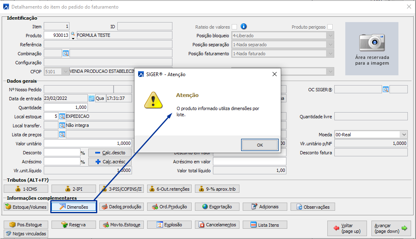Open Notas vinculadas
Image resolution: width=416 pixels, height=239 pixels.
(26, 234)
